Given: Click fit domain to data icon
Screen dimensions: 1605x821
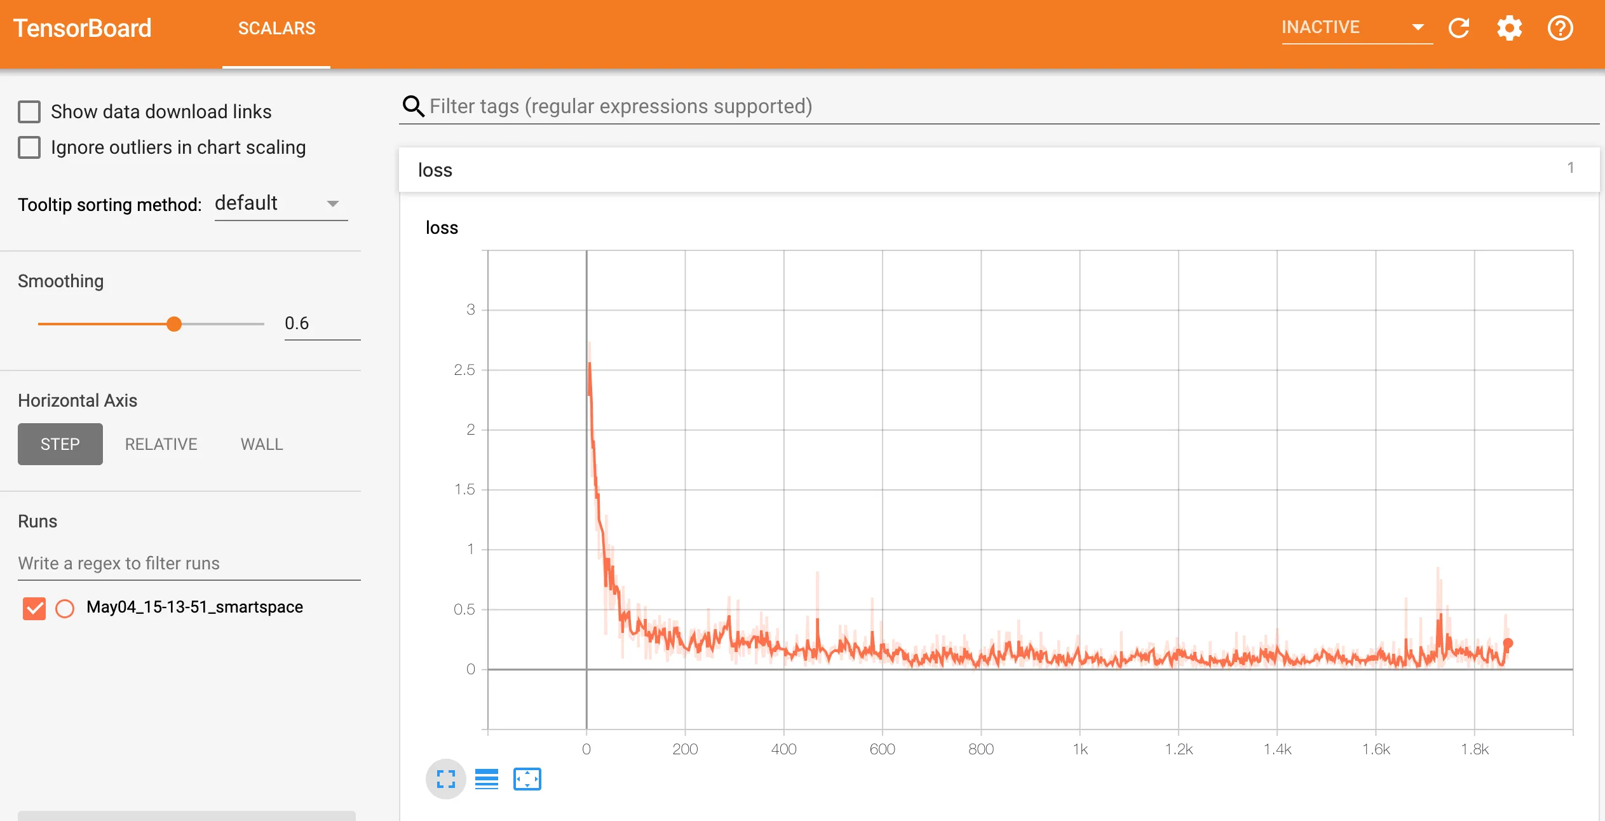Looking at the screenshot, I should [x=527, y=779].
